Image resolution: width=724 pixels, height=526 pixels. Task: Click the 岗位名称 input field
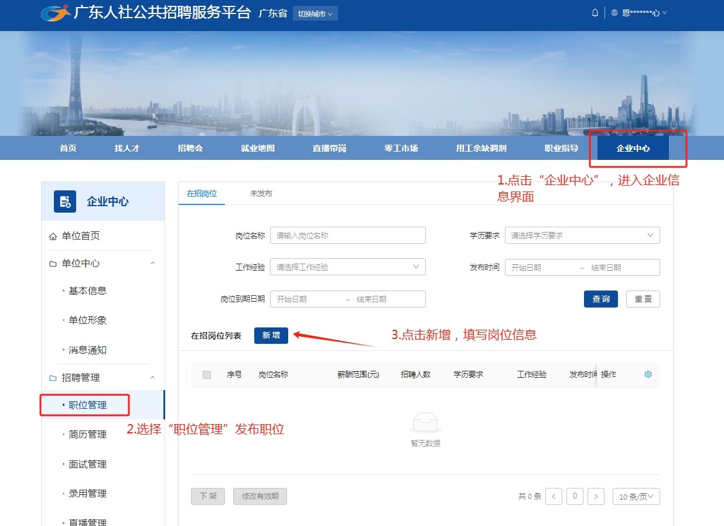347,235
